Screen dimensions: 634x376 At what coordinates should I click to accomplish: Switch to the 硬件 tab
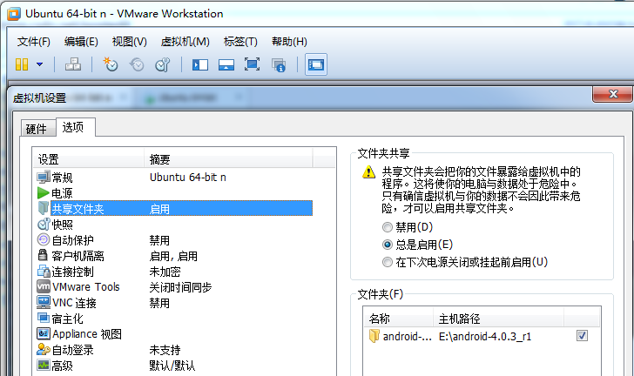tap(37, 129)
